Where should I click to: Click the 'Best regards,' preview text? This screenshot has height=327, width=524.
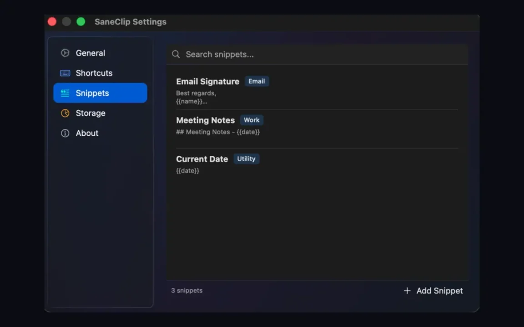tap(196, 93)
